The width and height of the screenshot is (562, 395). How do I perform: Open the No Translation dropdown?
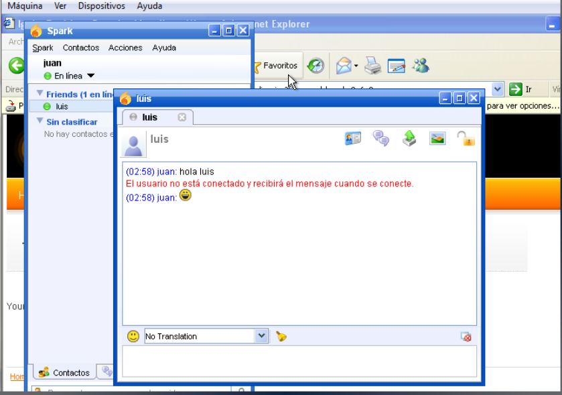(261, 336)
